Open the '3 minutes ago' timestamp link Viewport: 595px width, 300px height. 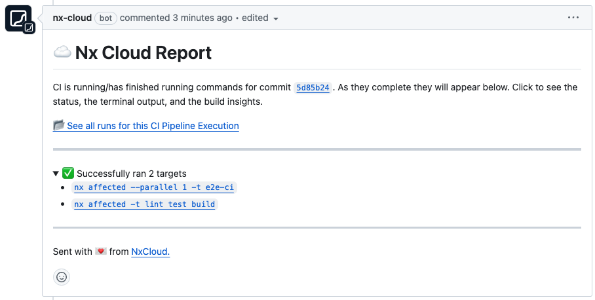pyautogui.click(x=202, y=18)
